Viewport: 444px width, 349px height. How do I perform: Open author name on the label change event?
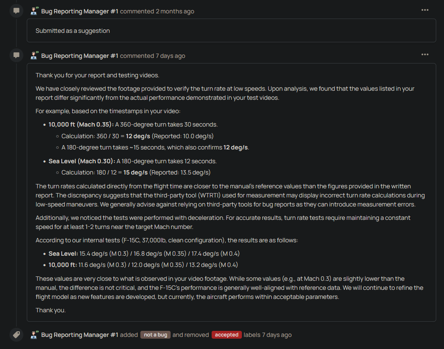tap(79, 335)
